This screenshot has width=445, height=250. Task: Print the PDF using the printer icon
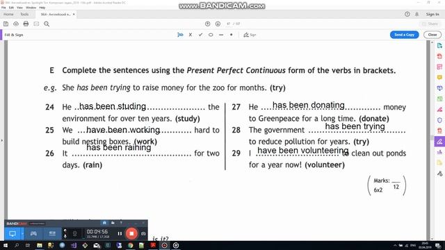coord(26,24)
